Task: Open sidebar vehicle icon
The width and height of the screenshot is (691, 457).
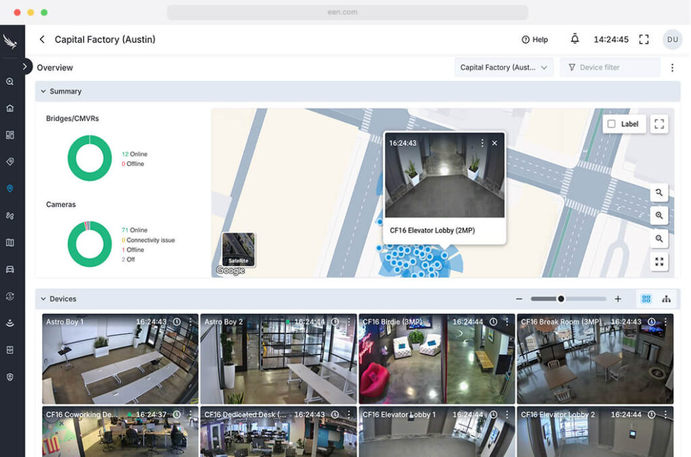Action: (9, 269)
